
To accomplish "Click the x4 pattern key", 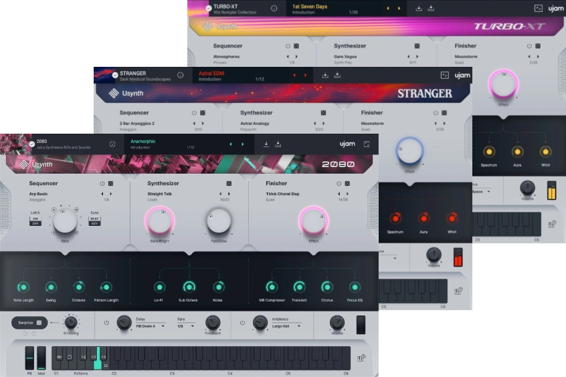I will click(x=104, y=357).
